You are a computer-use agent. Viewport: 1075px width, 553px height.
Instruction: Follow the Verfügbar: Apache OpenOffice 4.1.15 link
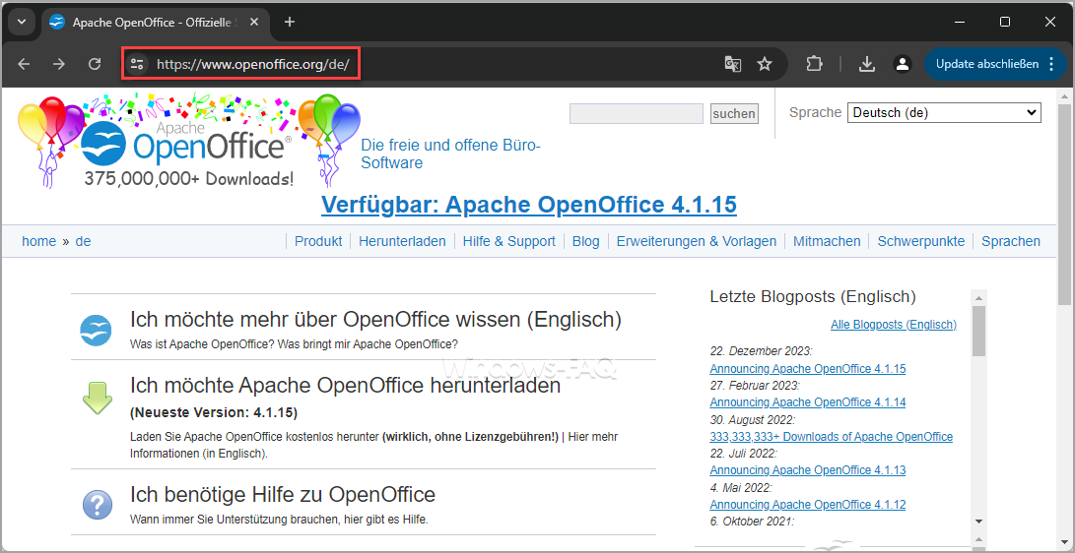tap(528, 205)
